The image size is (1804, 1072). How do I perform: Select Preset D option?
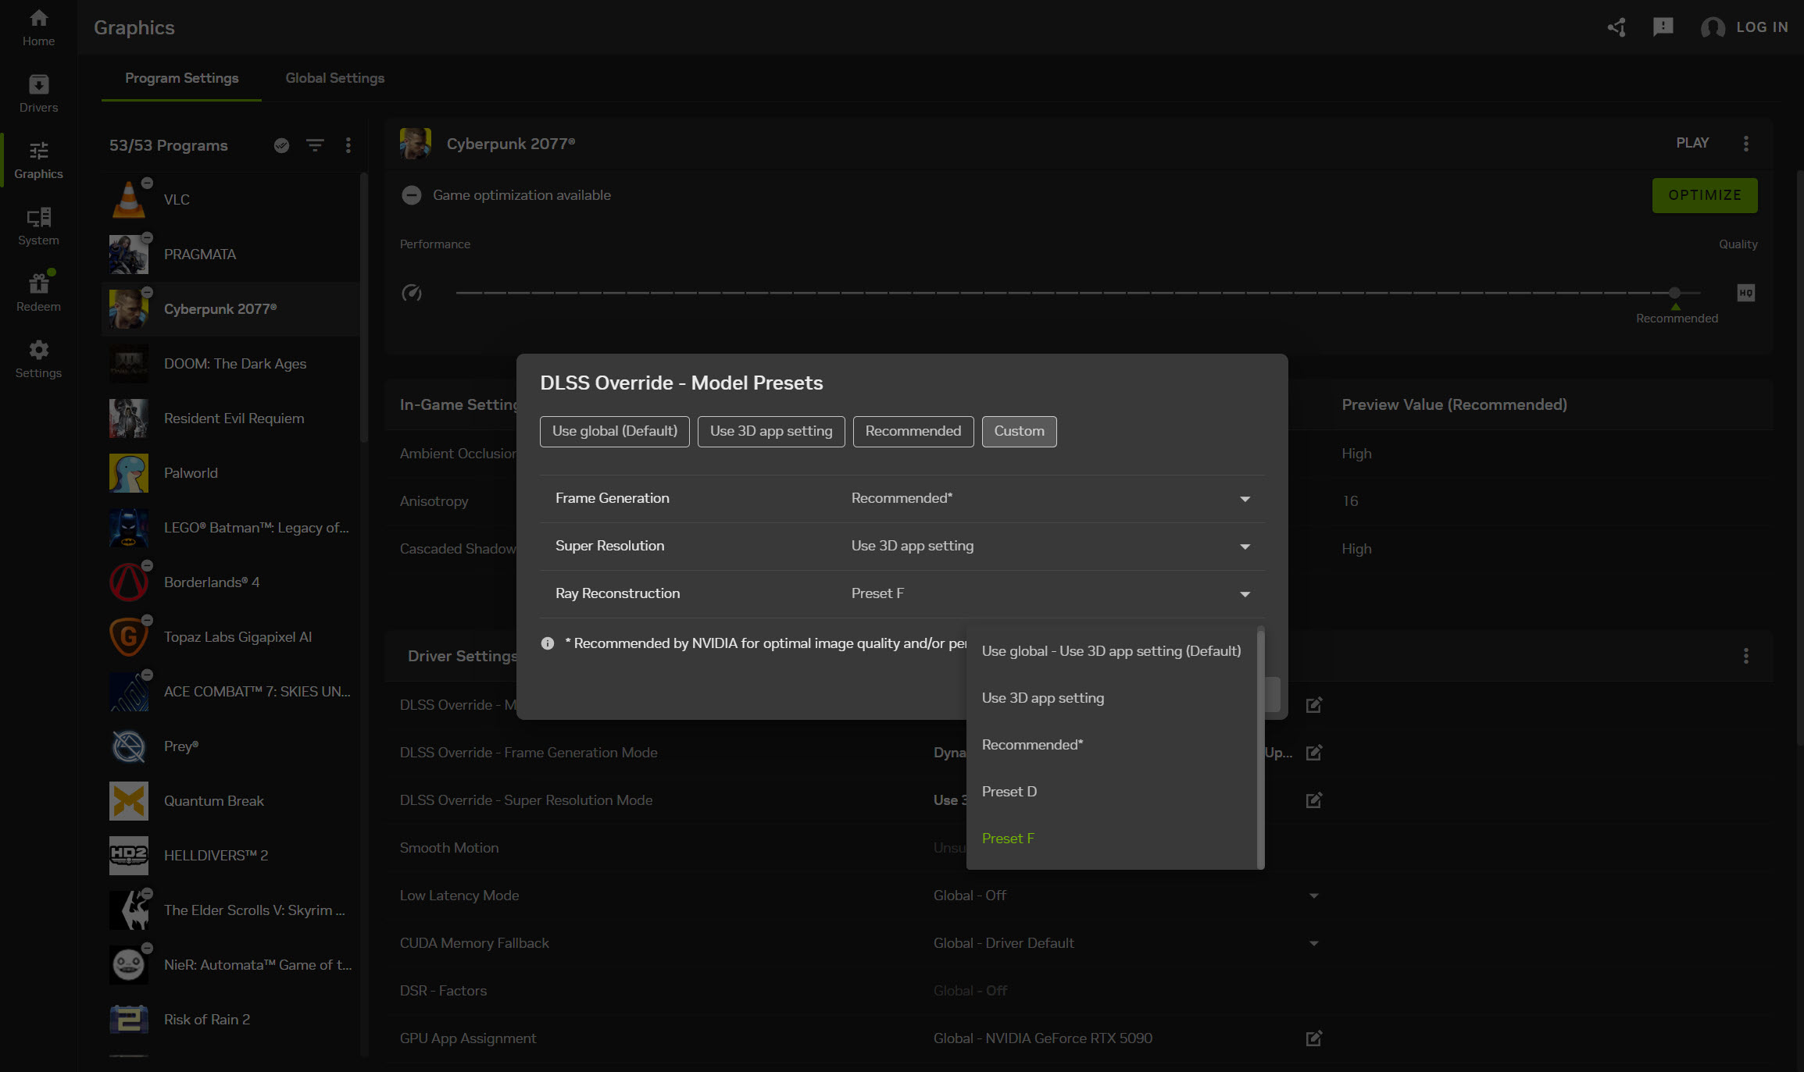pos(1111,792)
